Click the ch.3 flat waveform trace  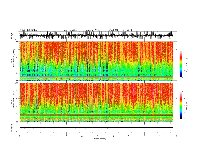(96, 128)
